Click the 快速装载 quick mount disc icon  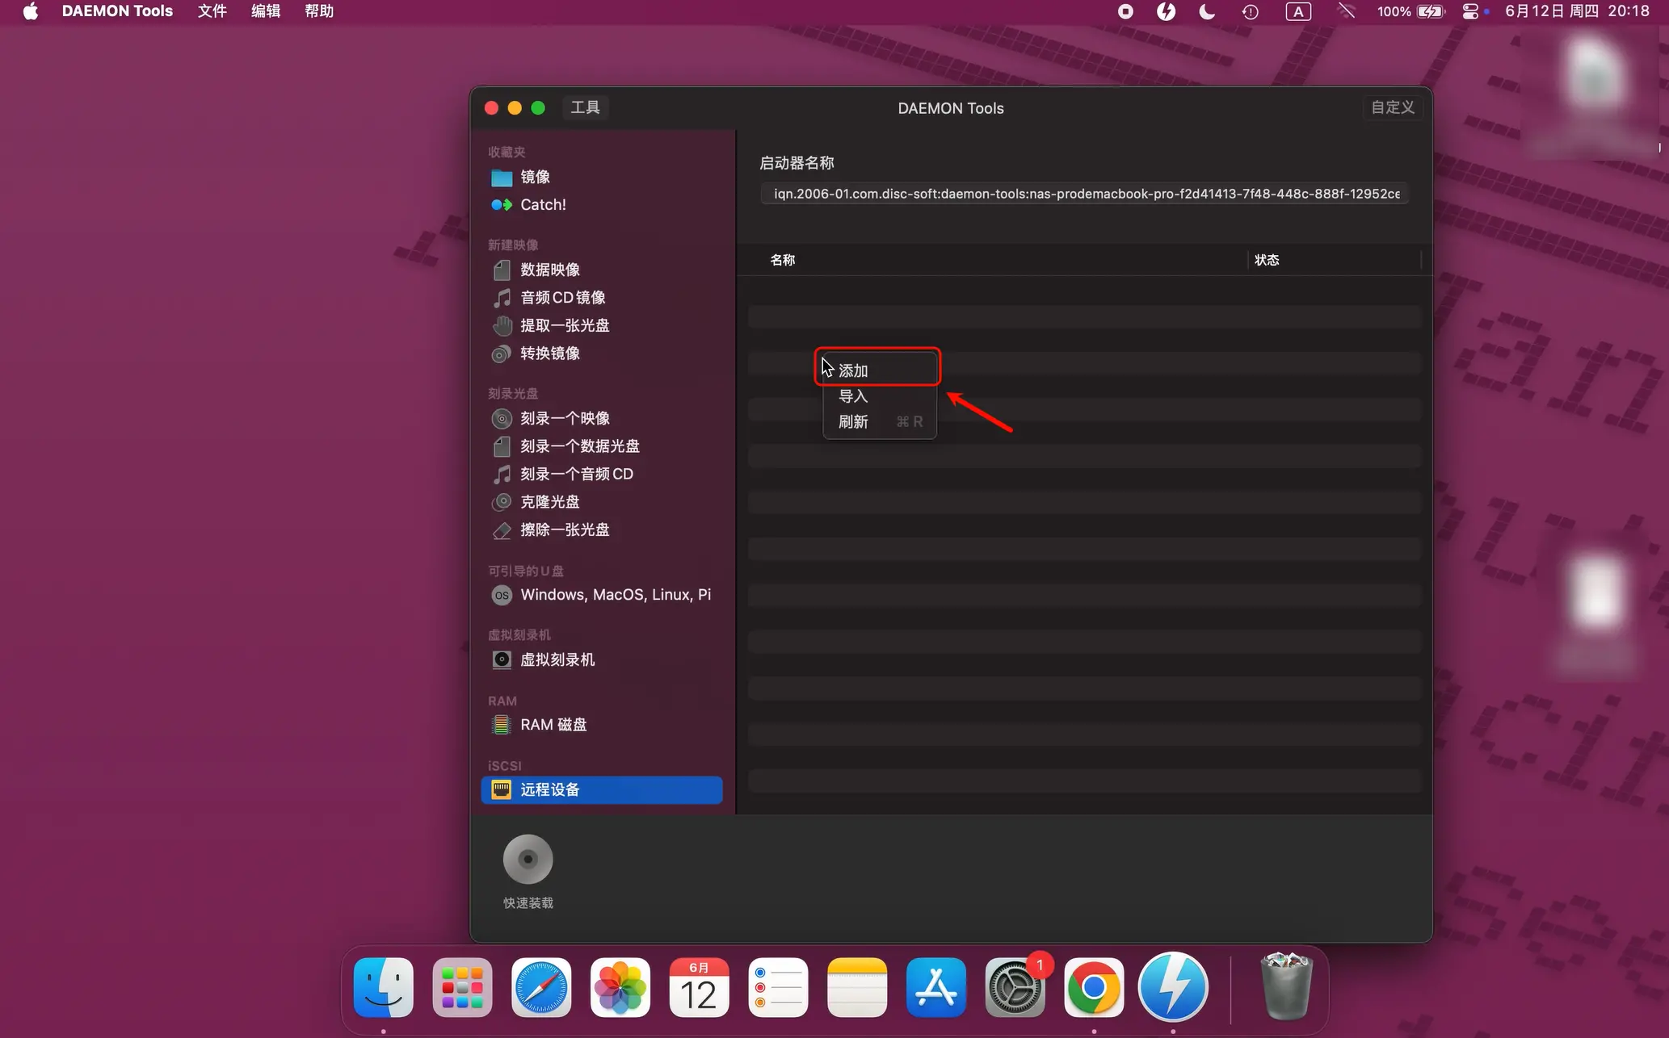point(528,859)
